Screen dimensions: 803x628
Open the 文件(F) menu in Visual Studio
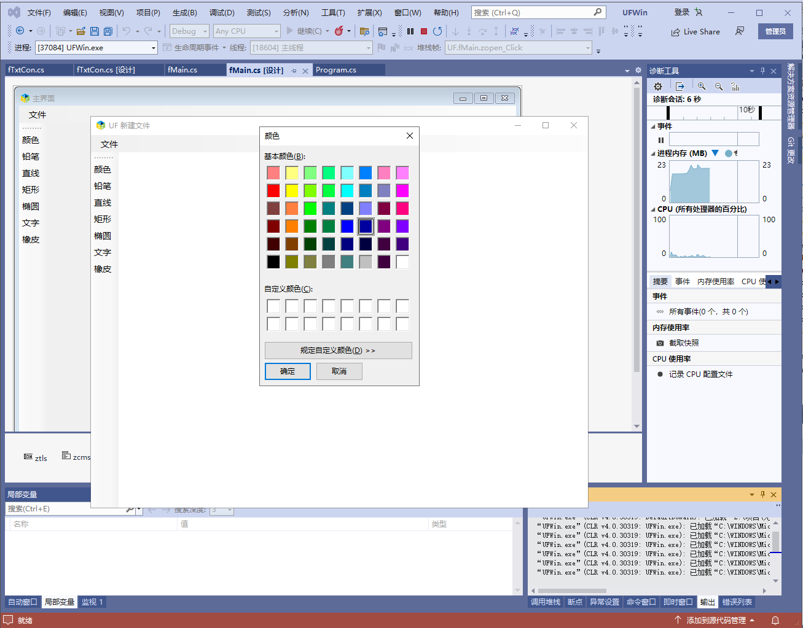pyautogui.click(x=39, y=13)
